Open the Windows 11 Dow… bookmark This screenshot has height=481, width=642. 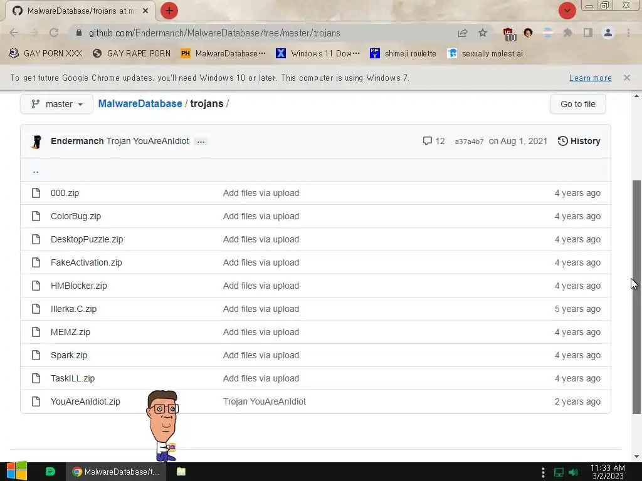coord(318,54)
